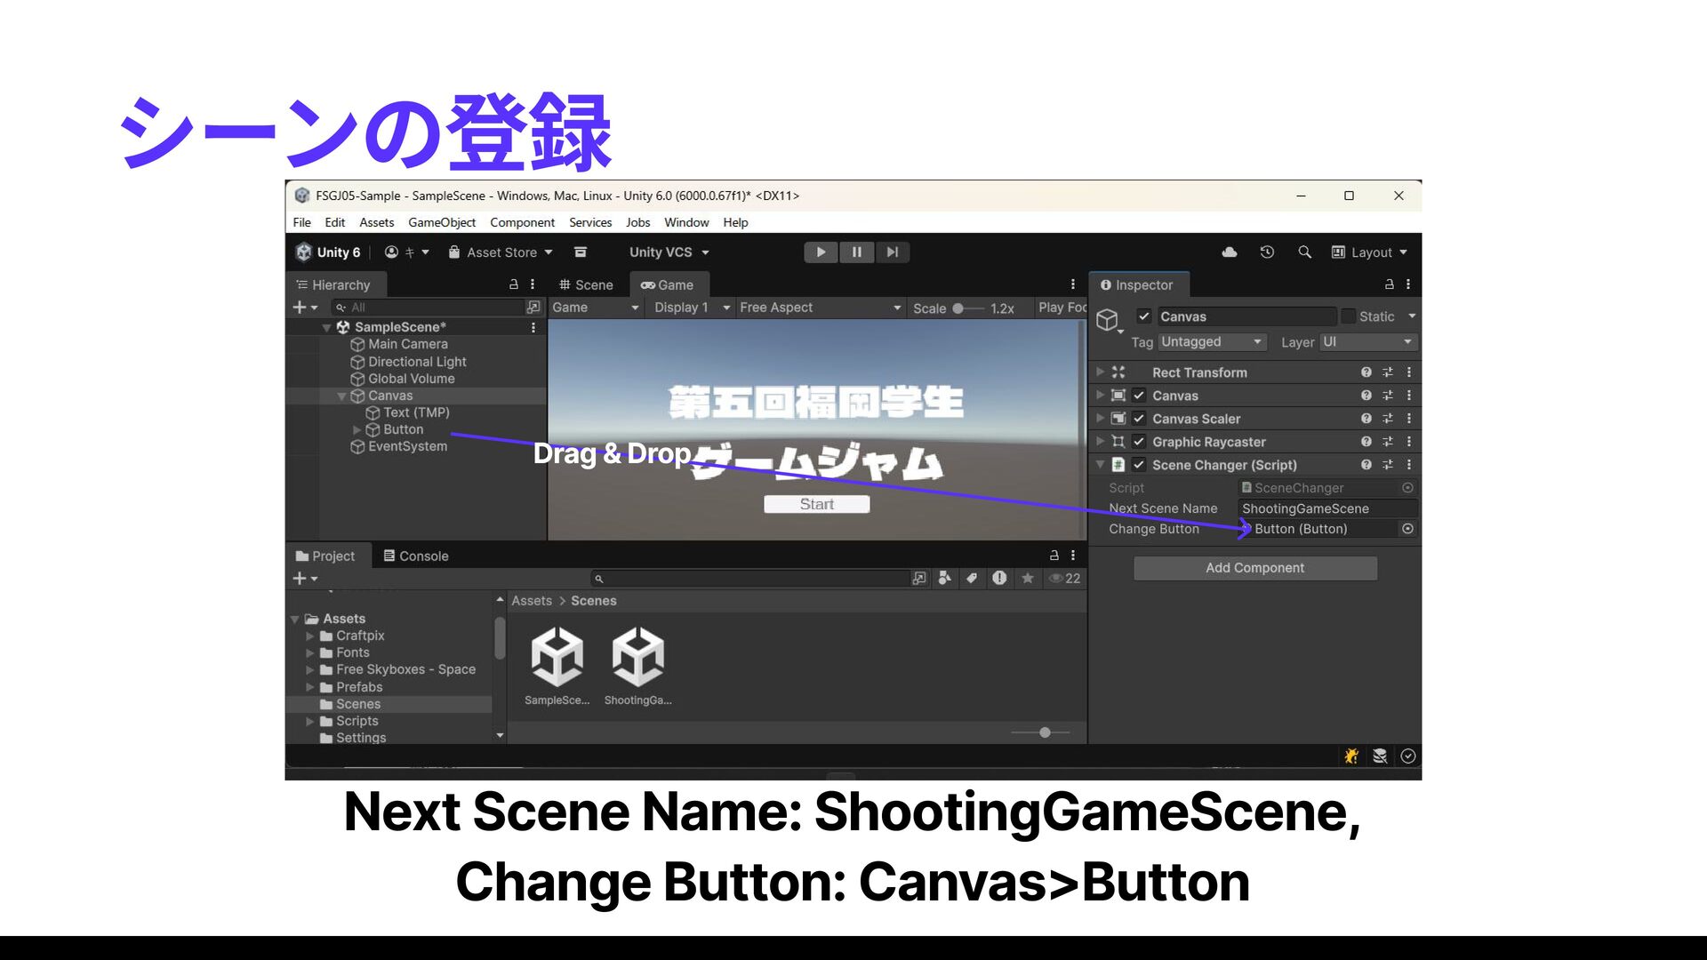Toggle the Static checkbox
Viewport: 1707px width, 960px height.
point(1349,316)
